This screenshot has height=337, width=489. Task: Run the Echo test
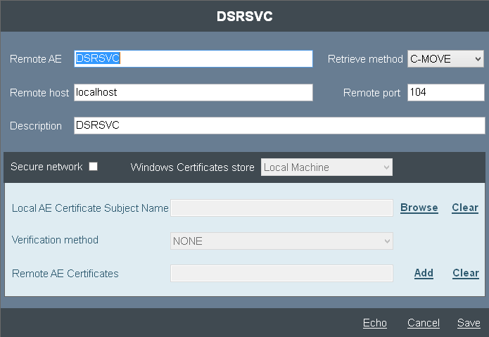point(375,323)
